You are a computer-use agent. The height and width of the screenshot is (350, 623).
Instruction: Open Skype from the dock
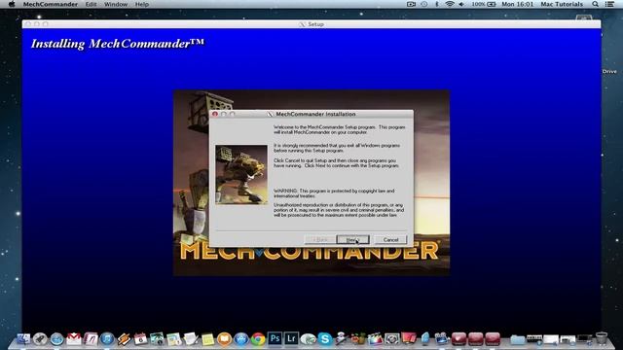click(324, 339)
